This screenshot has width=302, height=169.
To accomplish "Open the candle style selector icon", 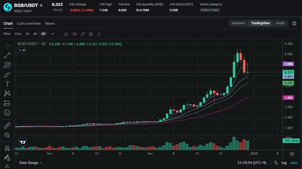I will click(x=74, y=34).
